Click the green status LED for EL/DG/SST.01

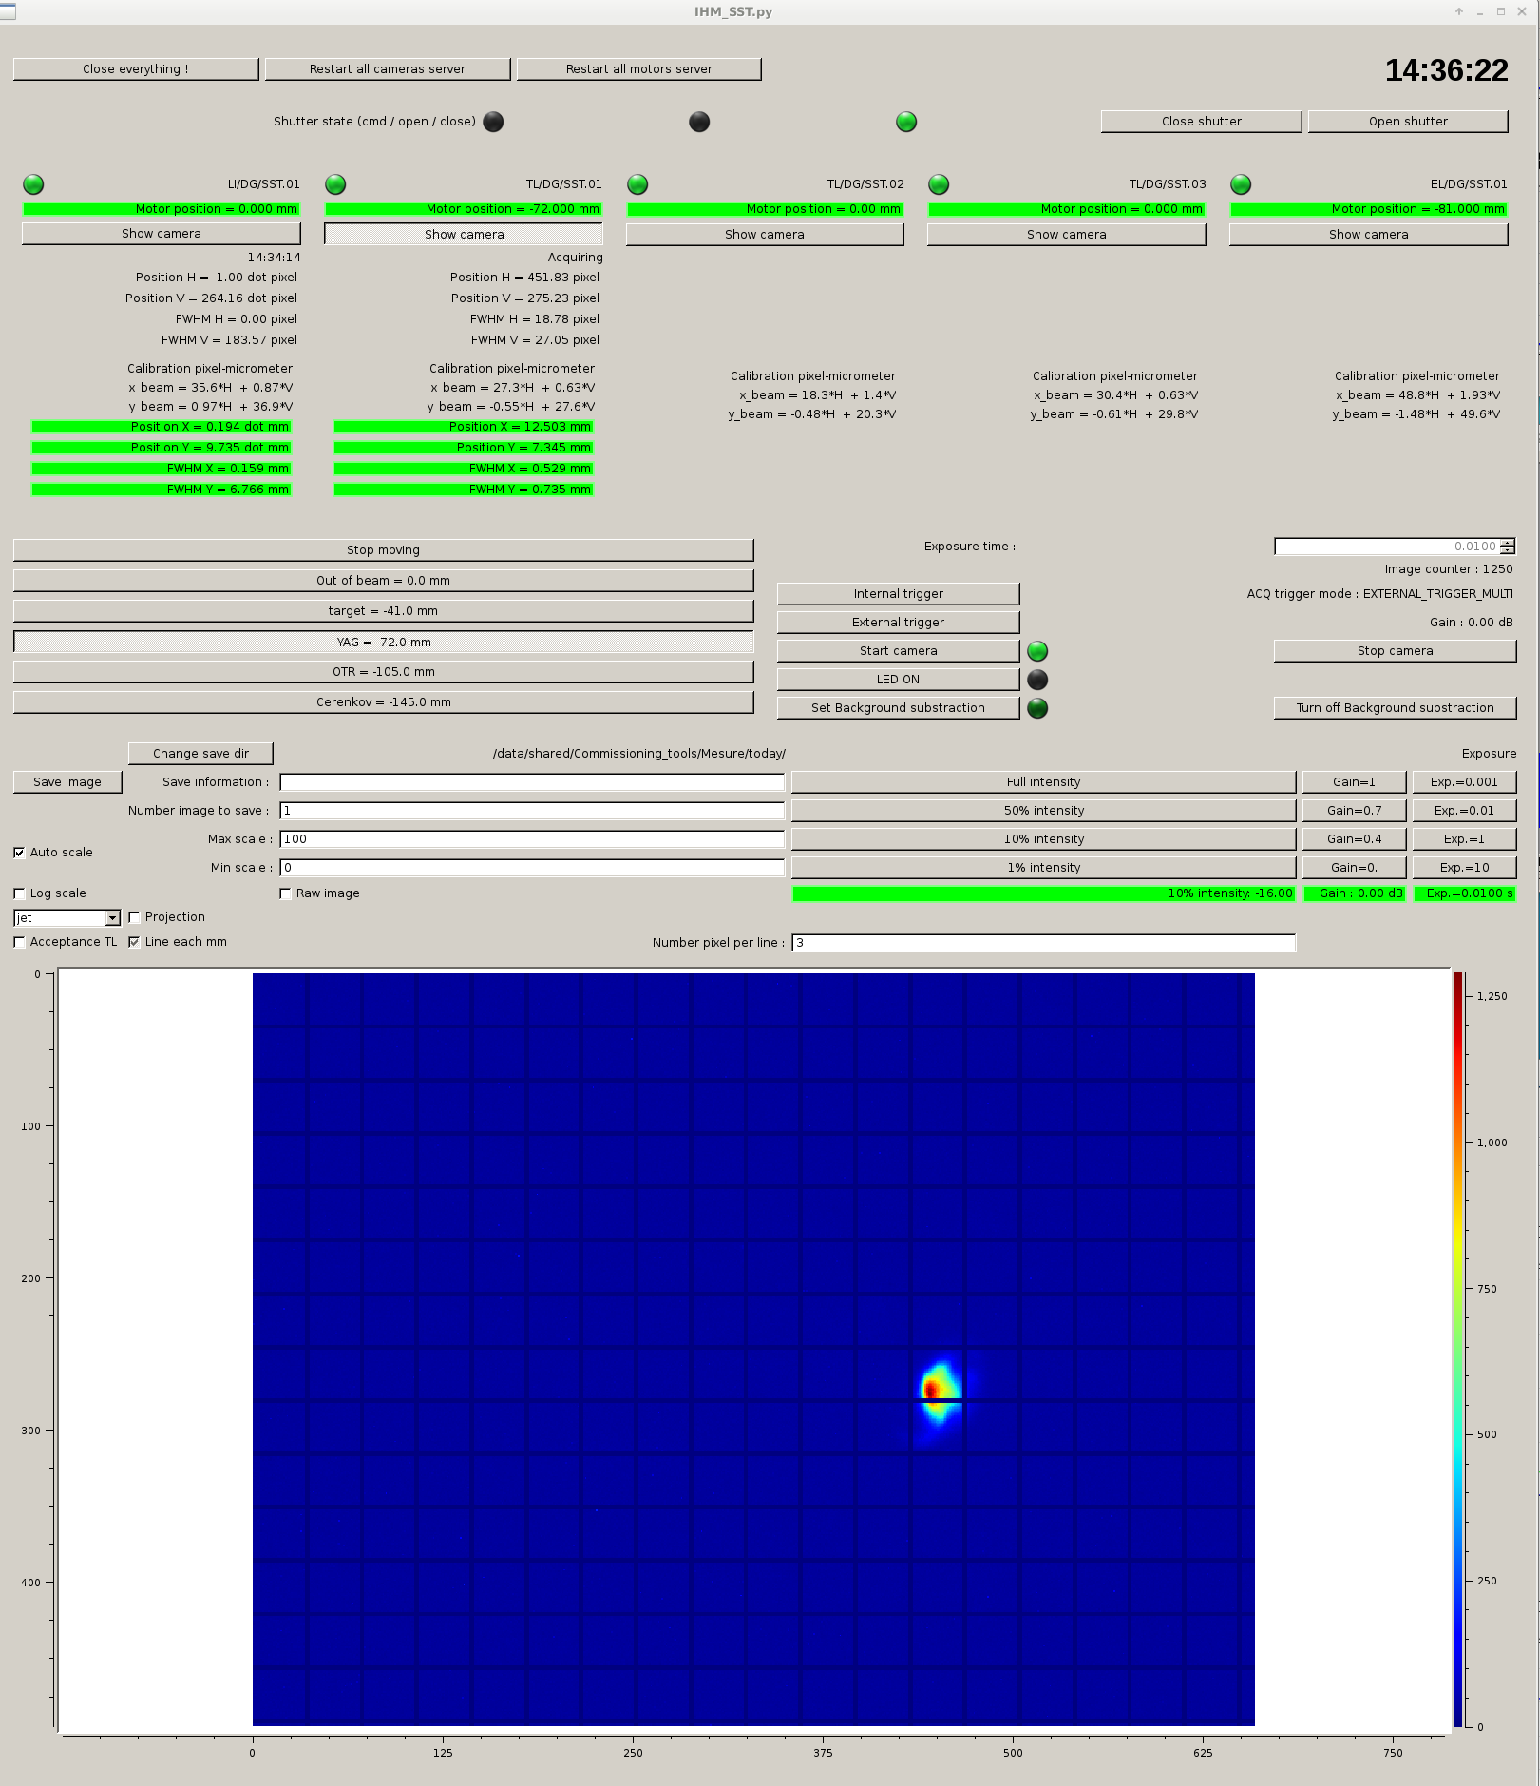coord(1241,184)
